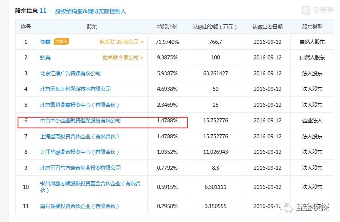
Task: Open 他关联 26 家公司 link
Action: (121, 42)
